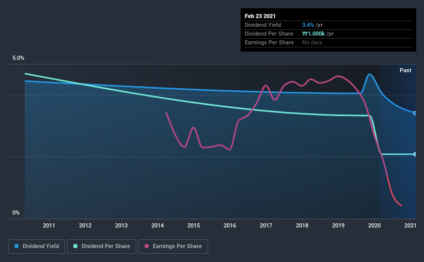Viewport: 424px width, 262px height.
Task: Click the 2014 x-axis label
Action: coord(158,225)
